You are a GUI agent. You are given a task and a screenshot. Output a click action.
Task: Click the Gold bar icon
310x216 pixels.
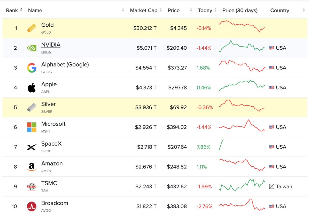click(32, 28)
